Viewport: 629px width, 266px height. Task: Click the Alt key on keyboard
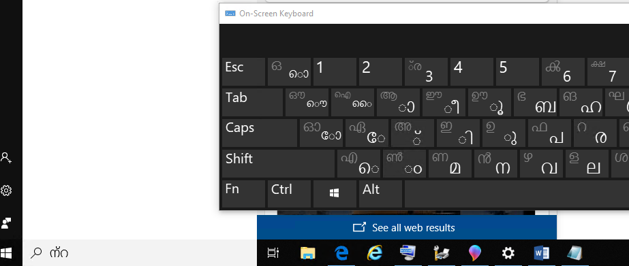click(381, 194)
